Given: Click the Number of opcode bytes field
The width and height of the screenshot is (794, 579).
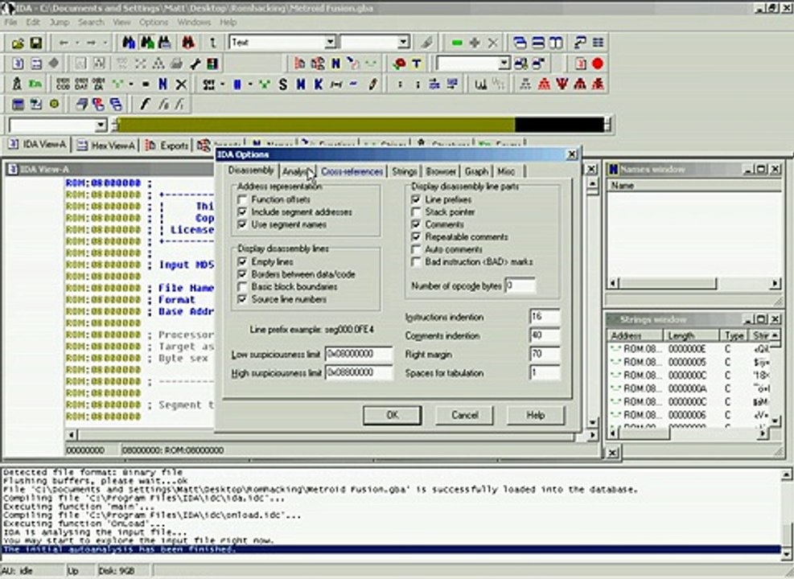Looking at the screenshot, I should click(x=520, y=285).
